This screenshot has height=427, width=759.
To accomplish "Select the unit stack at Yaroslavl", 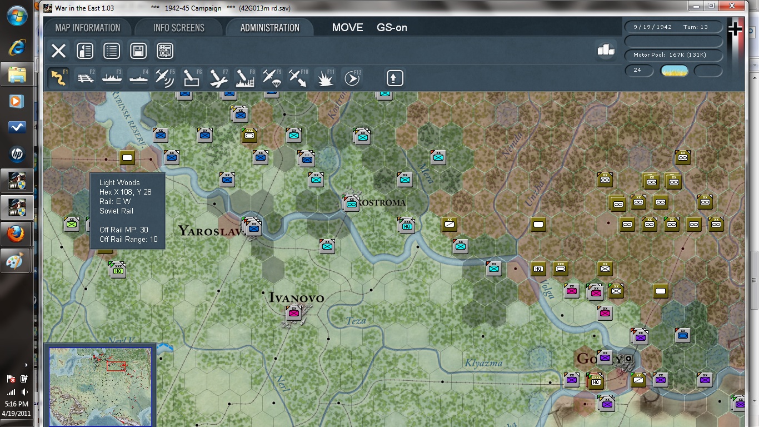I will coord(252,226).
